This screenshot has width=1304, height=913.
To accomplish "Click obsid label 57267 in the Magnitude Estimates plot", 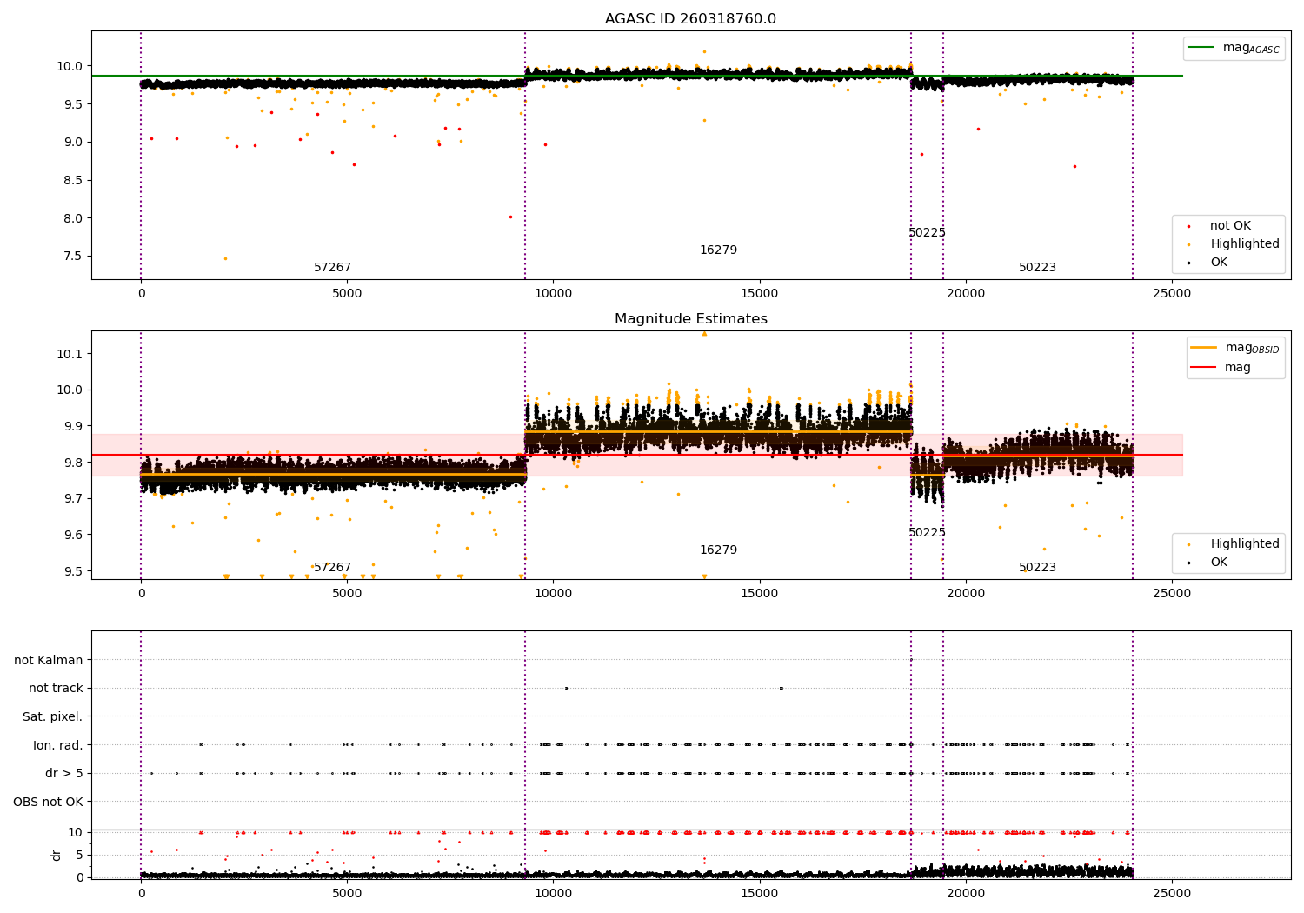I will tap(333, 568).
